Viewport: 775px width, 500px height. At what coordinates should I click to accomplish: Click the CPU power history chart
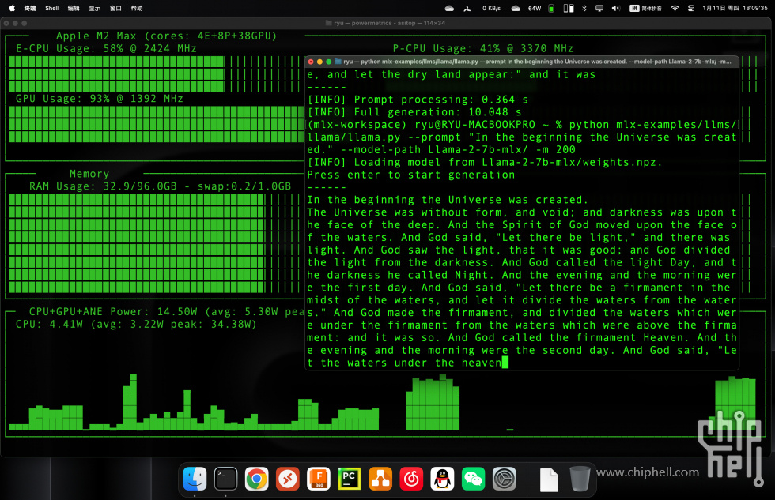point(382,402)
